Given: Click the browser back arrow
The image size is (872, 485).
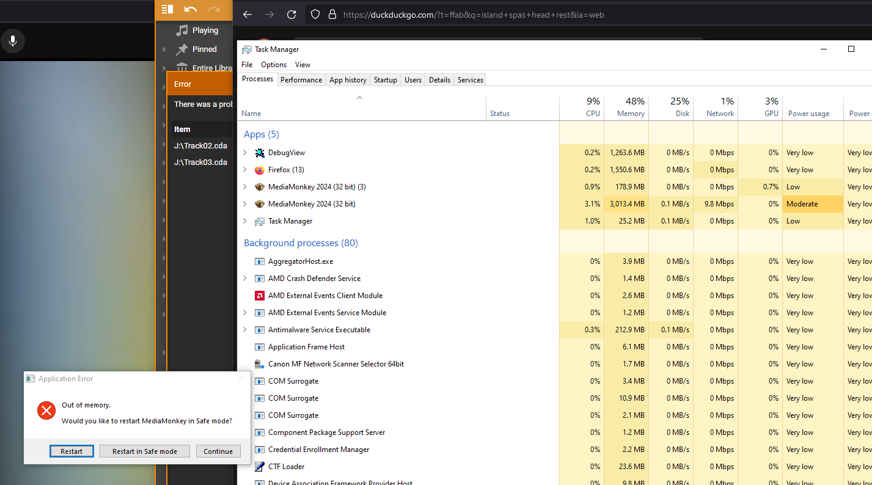Looking at the screenshot, I should (x=247, y=15).
